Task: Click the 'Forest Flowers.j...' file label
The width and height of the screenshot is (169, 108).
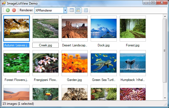Action: [x=16, y=80]
